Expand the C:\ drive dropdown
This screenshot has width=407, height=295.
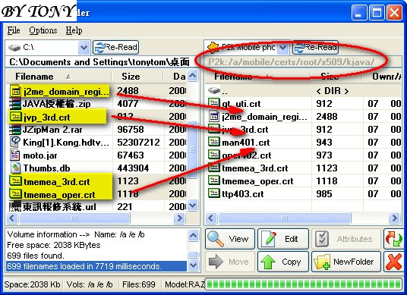click(x=84, y=48)
